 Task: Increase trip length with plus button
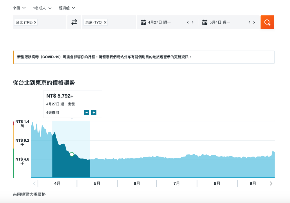click(94, 112)
